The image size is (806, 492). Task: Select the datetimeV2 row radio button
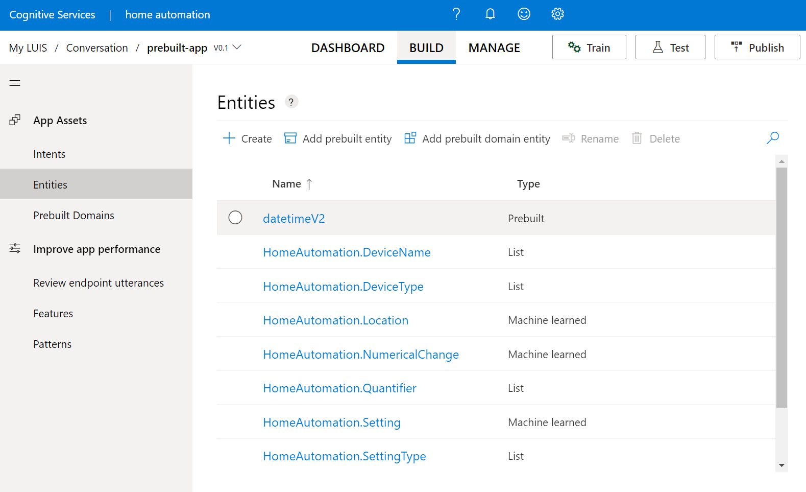pos(235,218)
